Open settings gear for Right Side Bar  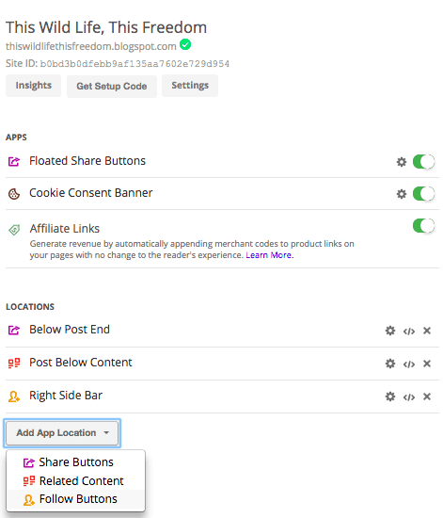(390, 397)
